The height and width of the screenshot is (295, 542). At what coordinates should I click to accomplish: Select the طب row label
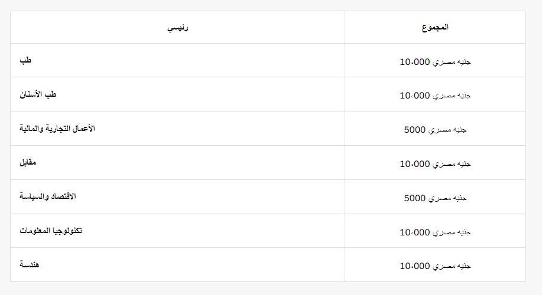25,60
